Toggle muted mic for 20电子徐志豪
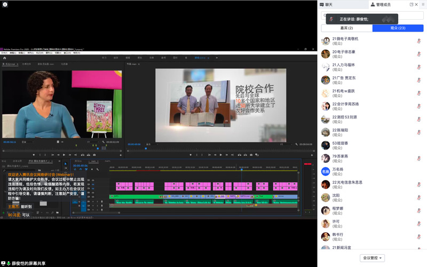Image resolution: width=427 pixels, height=267 pixels. (x=418, y=54)
